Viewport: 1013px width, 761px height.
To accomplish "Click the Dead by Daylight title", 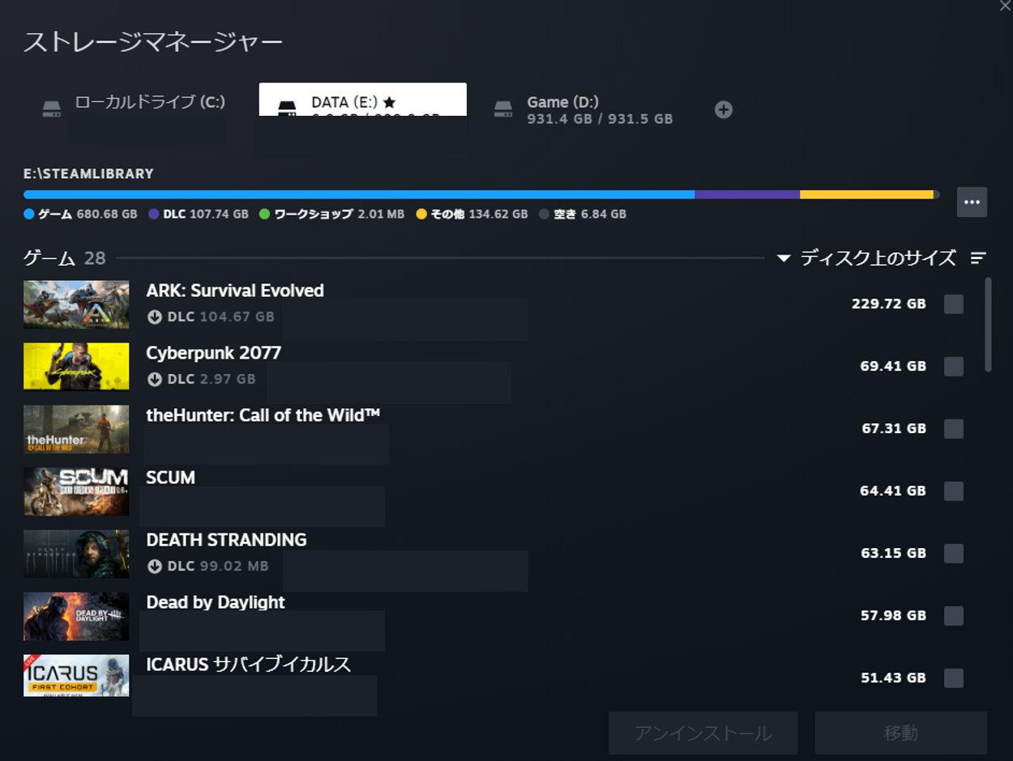I will tap(216, 602).
